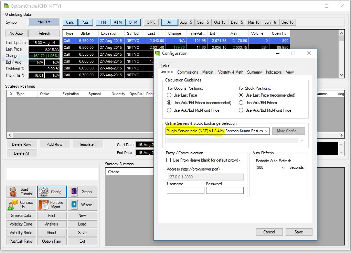Click the Strike column header in options table

tap(87, 33)
